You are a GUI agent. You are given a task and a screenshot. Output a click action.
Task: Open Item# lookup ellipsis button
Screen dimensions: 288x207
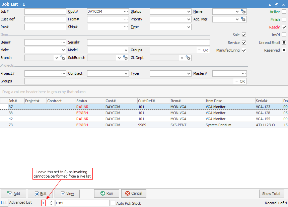(63, 43)
